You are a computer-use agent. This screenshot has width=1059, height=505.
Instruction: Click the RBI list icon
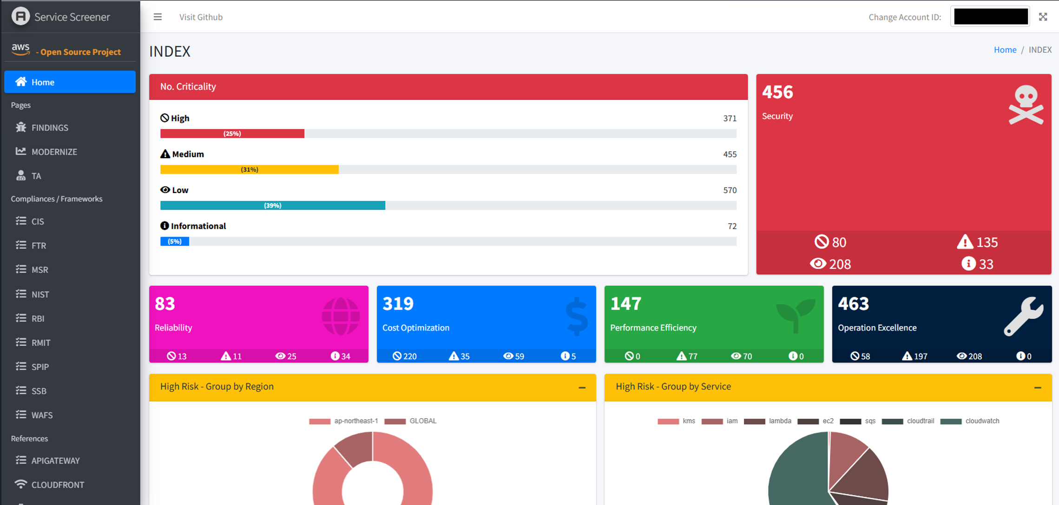click(21, 318)
